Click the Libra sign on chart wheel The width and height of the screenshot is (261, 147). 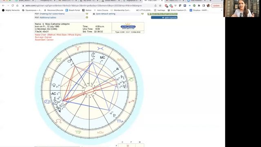click(x=100, y=132)
